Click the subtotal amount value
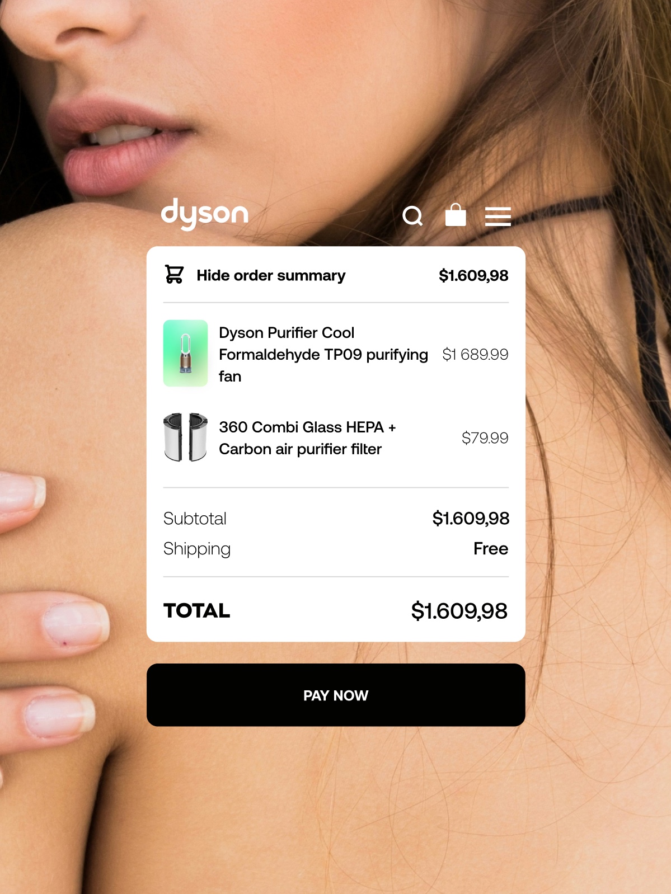671x894 pixels. pyautogui.click(x=471, y=518)
